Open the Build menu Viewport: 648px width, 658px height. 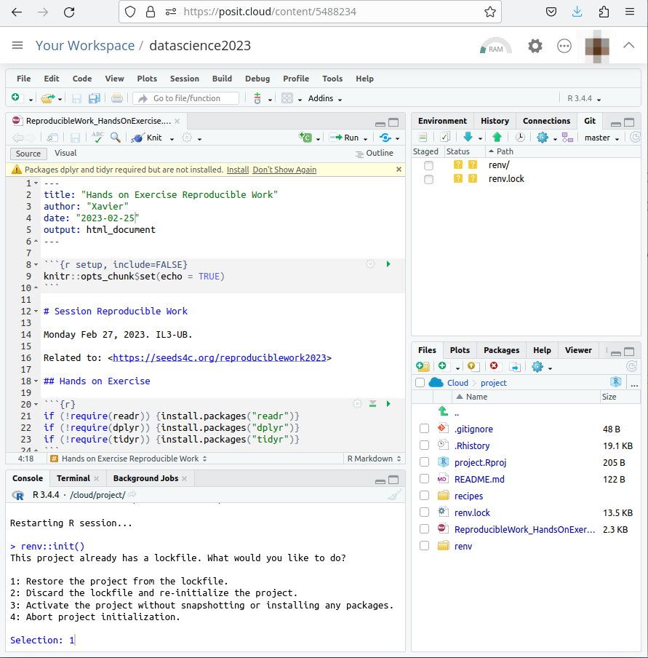(x=222, y=79)
